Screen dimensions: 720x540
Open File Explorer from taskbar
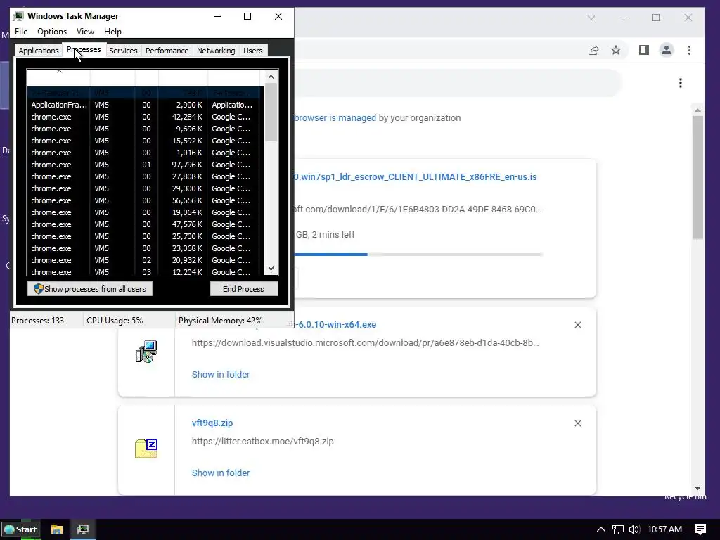click(56, 529)
